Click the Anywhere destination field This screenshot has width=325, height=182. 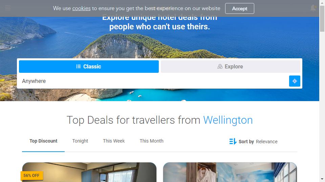coord(153,81)
